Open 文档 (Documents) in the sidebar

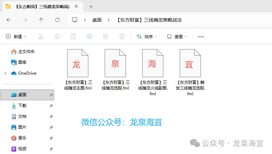(x=19, y=117)
